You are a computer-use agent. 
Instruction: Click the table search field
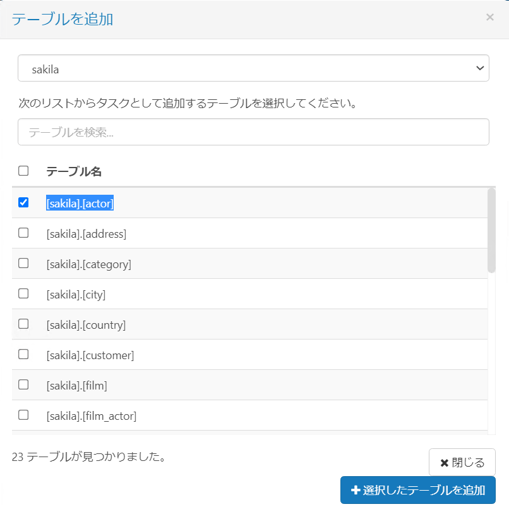253,132
